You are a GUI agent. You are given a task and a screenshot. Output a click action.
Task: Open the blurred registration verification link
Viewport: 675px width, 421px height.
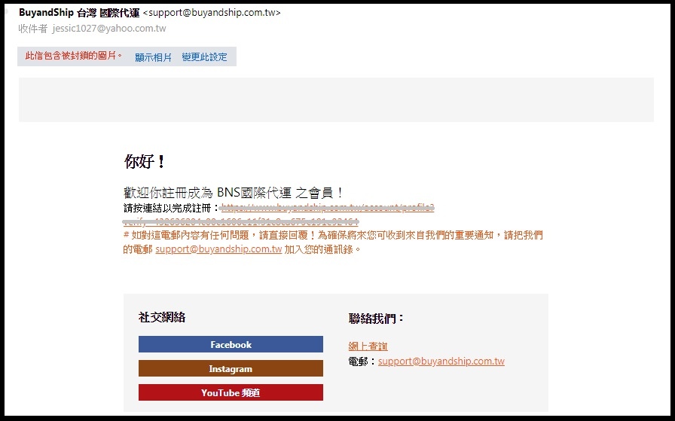click(327, 207)
